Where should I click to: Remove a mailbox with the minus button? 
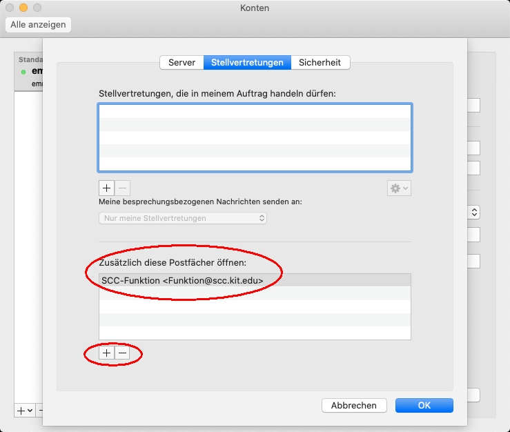[x=122, y=353]
